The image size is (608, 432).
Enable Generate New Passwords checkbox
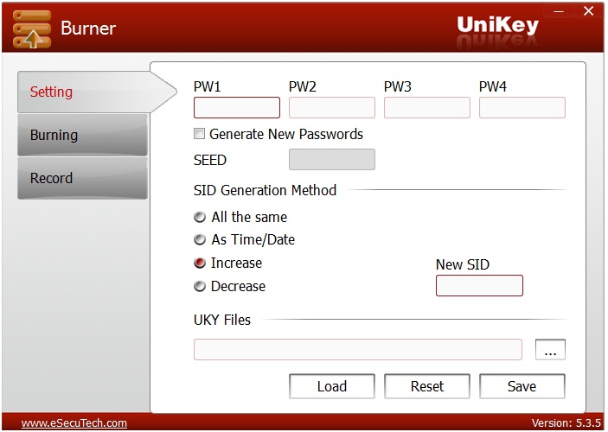point(199,134)
